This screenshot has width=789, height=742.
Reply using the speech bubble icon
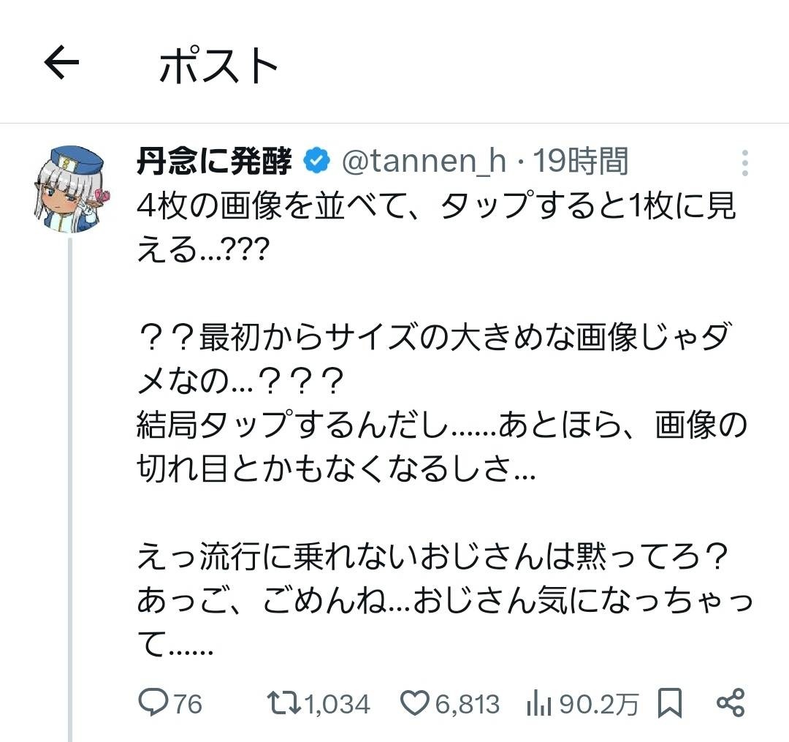[x=153, y=703]
